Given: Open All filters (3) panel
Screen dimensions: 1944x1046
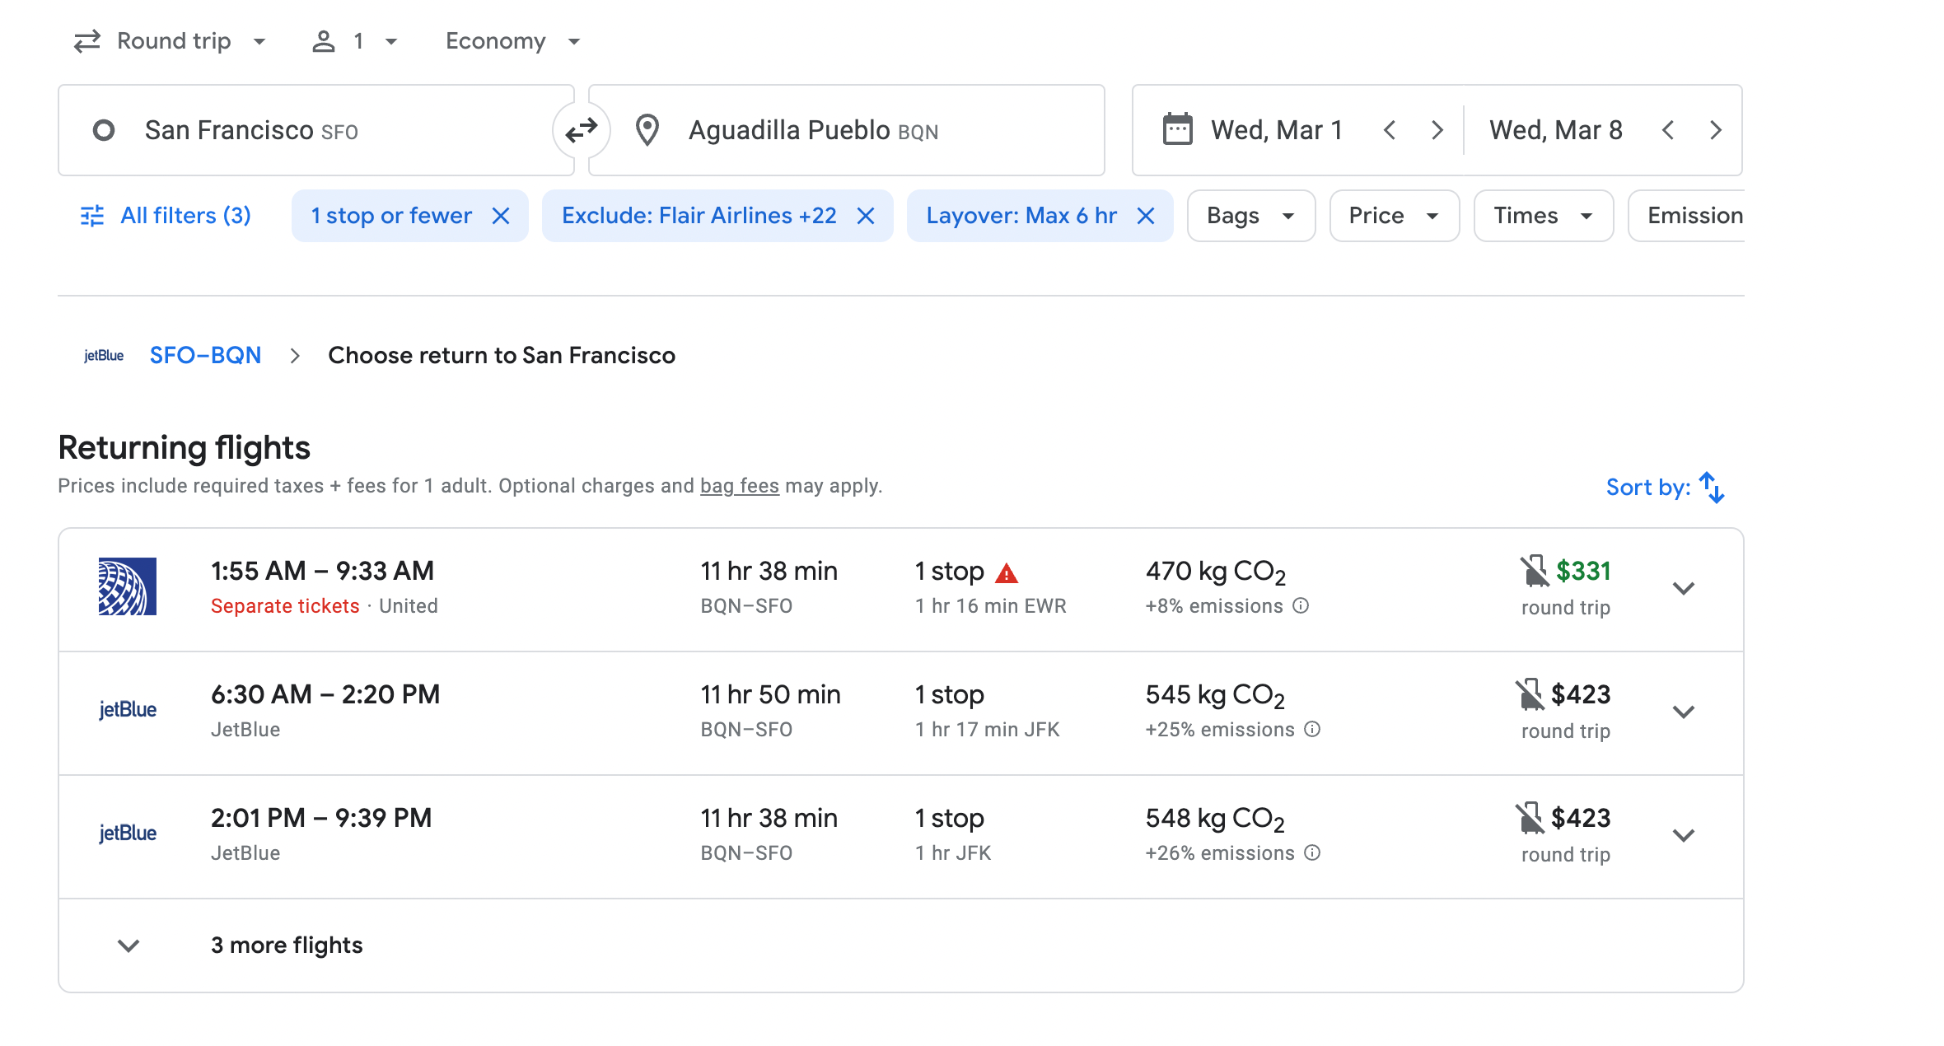Looking at the screenshot, I should (166, 216).
